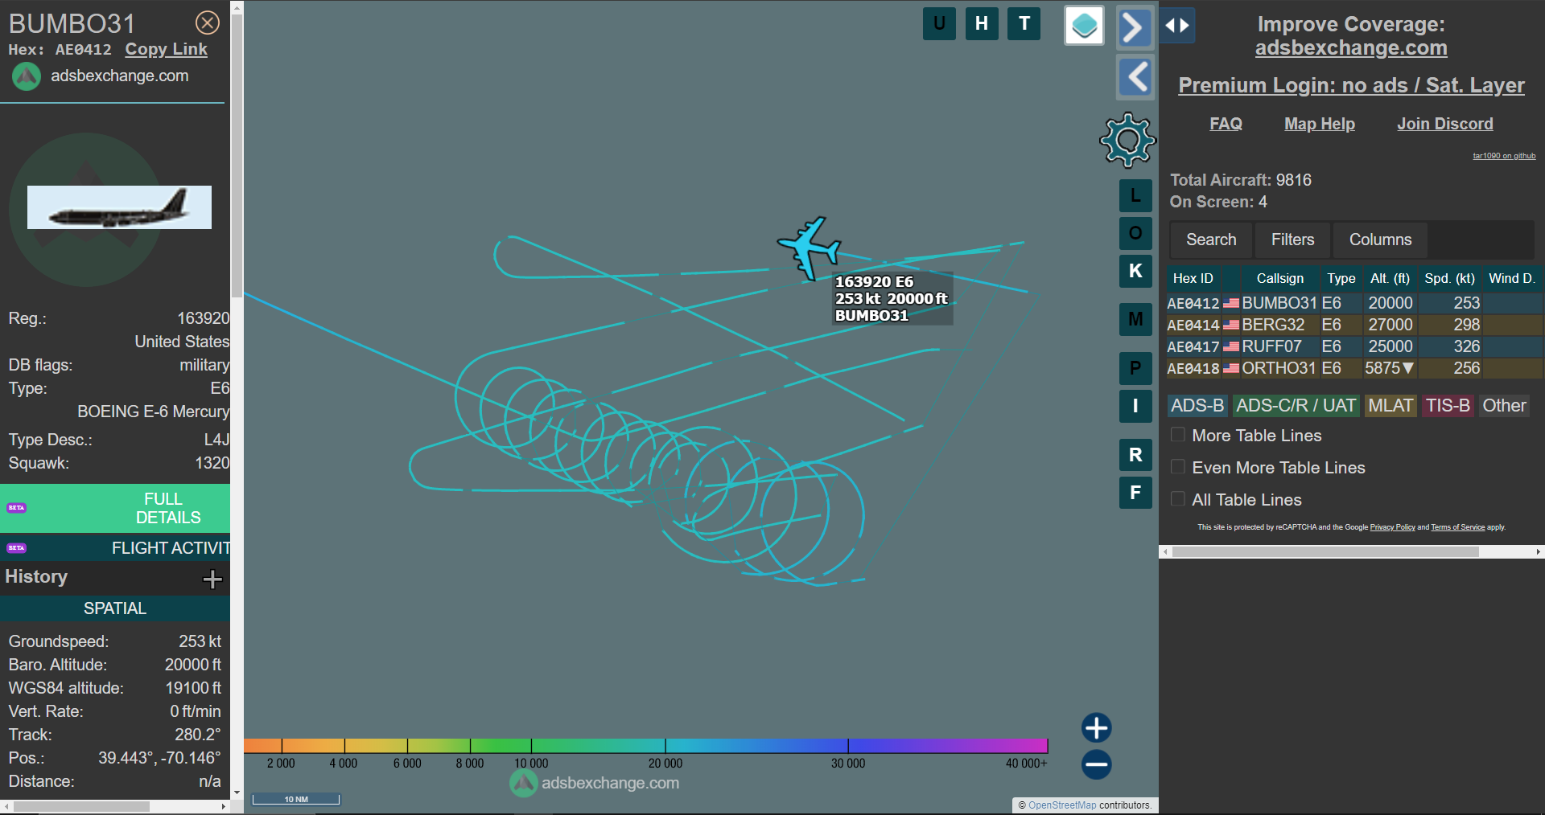The width and height of the screenshot is (1545, 815).
Task: Open the Columns tab
Action: (1380, 240)
